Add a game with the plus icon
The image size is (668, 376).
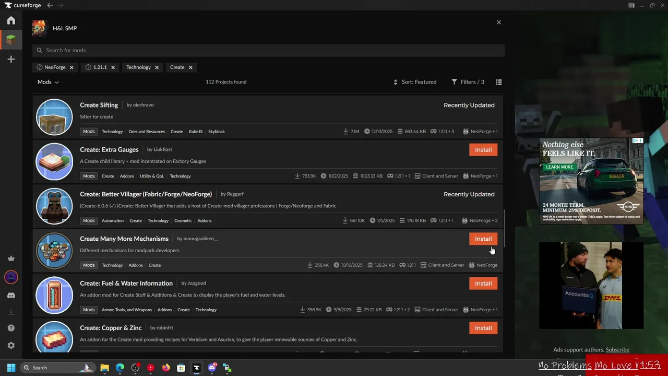[11, 59]
